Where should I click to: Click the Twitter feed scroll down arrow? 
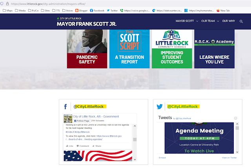point(237,152)
